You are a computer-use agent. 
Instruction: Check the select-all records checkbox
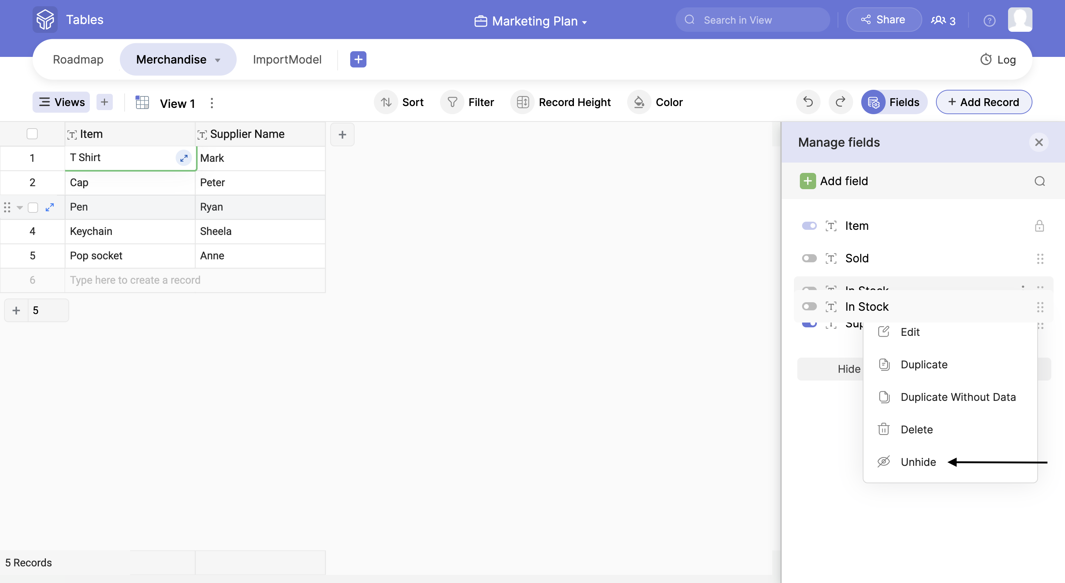click(32, 134)
